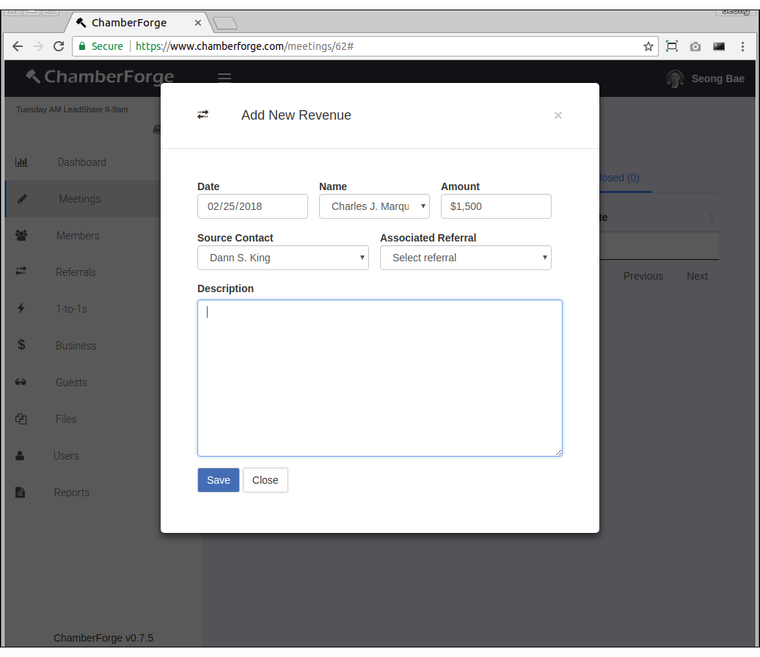Click the Dashboard bar chart icon
Screen dimensions: 760x657
(21, 162)
